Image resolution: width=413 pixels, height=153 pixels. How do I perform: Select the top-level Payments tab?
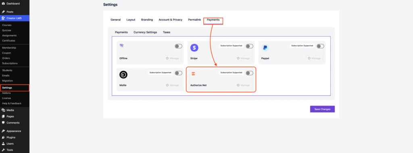point(213,20)
